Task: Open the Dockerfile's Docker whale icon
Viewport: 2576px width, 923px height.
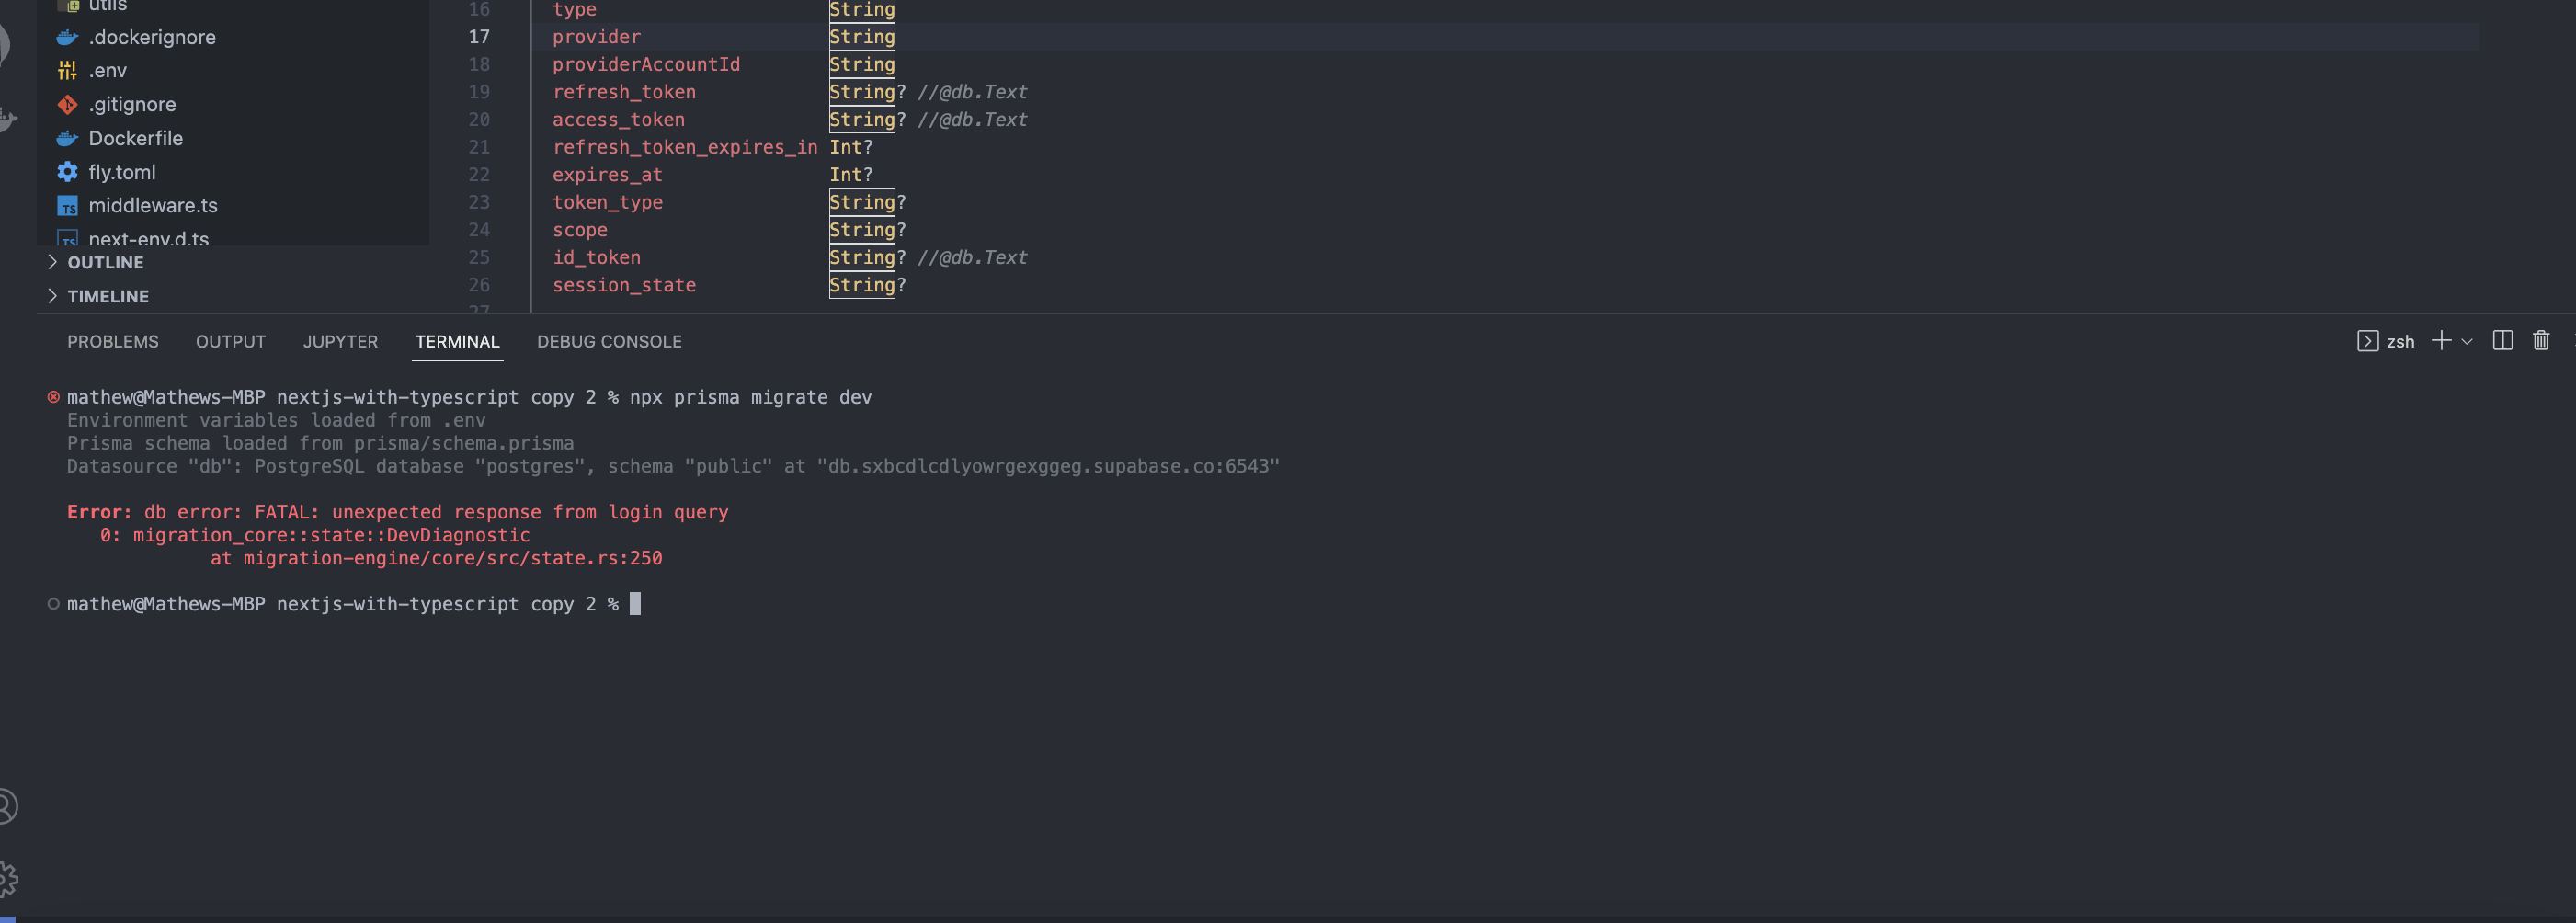Action: [x=66, y=138]
